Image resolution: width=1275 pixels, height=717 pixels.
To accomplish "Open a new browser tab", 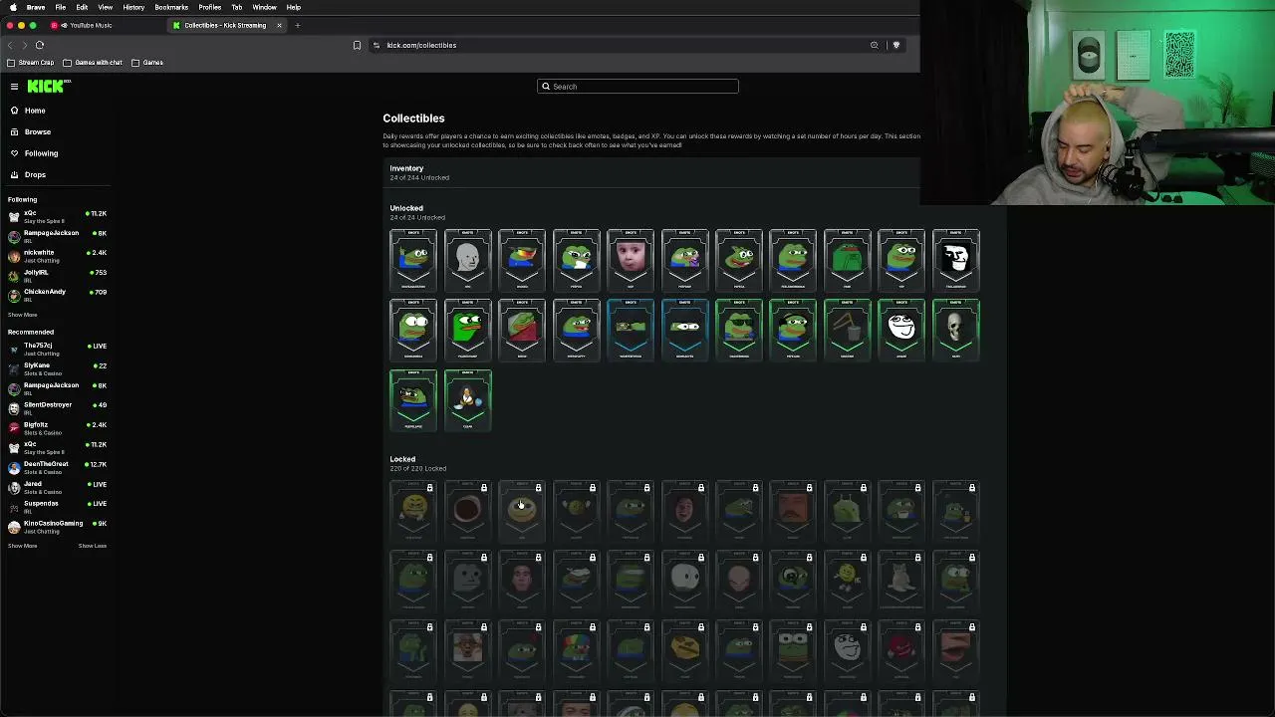I will (x=297, y=25).
